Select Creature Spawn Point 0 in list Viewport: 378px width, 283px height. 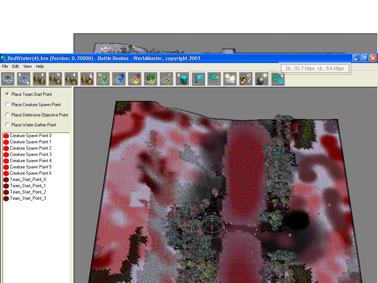(x=27, y=136)
